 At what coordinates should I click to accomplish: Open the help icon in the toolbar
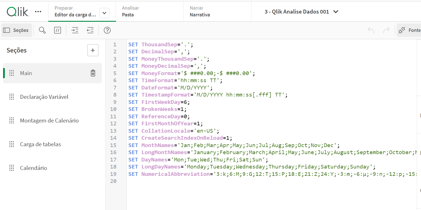point(107,30)
